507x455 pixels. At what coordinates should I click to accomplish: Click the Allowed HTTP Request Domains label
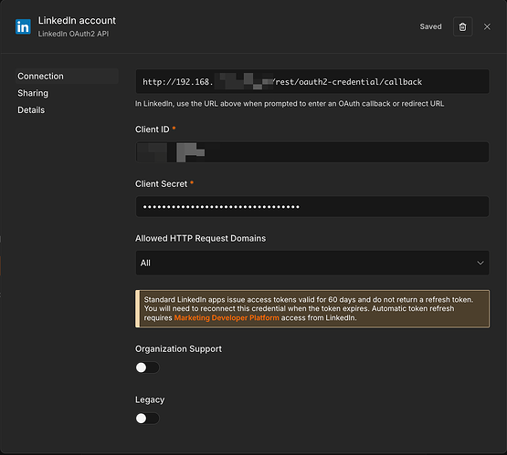(200, 239)
